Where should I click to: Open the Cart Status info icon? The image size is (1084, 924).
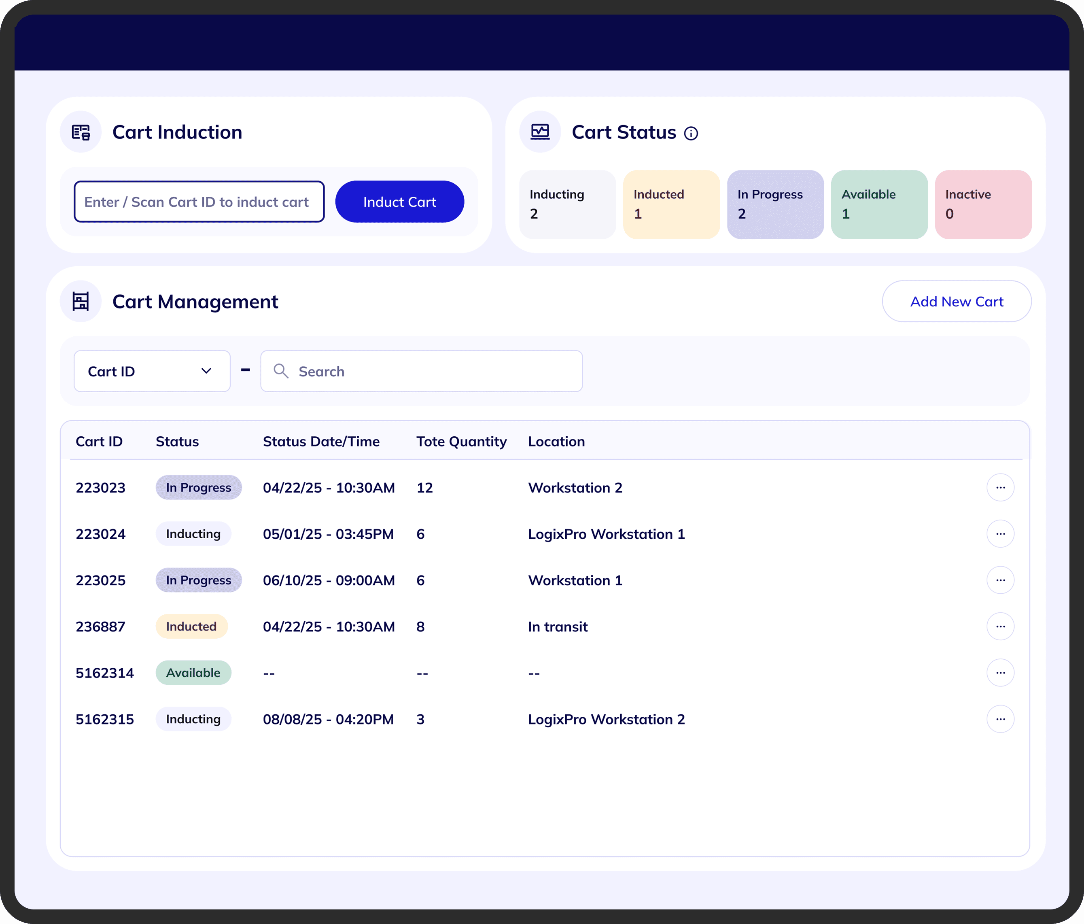[x=691, y=134]
